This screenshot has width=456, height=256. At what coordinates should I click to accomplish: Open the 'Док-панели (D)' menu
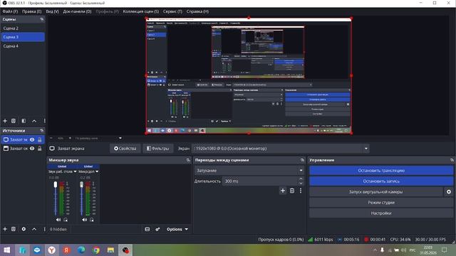point(77,11)
